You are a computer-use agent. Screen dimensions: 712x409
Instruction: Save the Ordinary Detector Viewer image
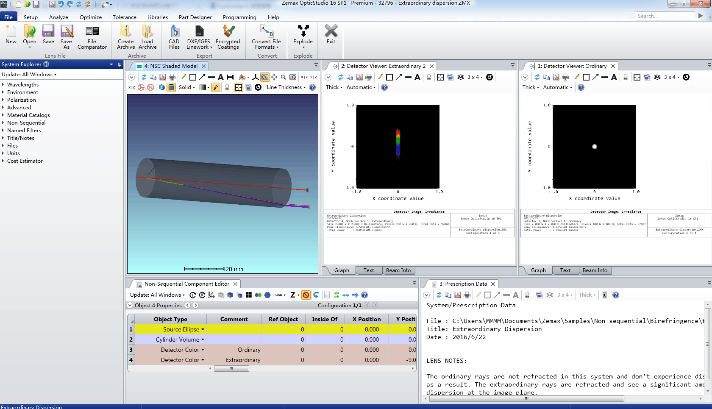click(x=556, y=77)
